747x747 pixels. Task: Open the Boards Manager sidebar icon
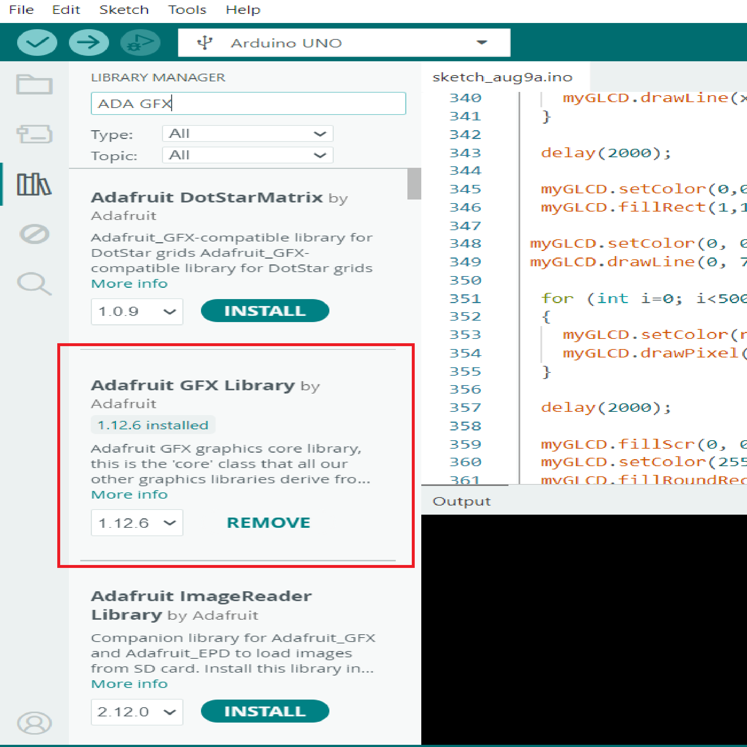34,134
